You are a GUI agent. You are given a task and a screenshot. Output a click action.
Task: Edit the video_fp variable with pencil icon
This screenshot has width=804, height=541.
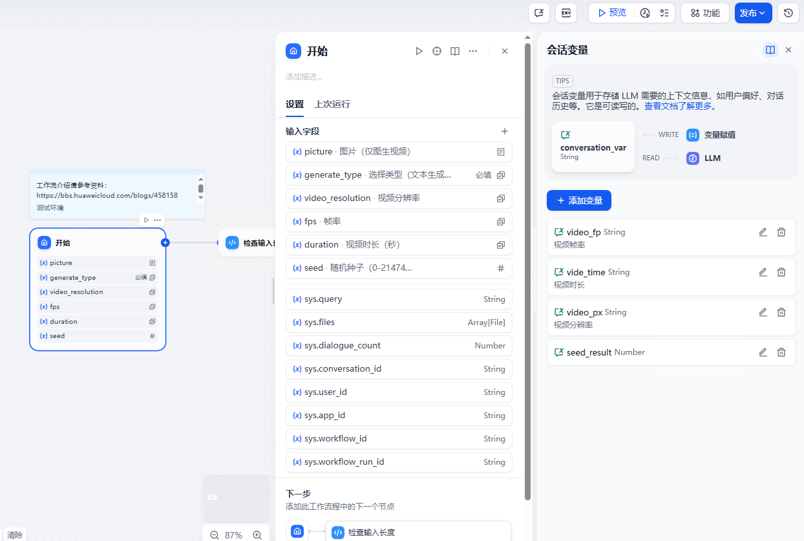point(763,231)
